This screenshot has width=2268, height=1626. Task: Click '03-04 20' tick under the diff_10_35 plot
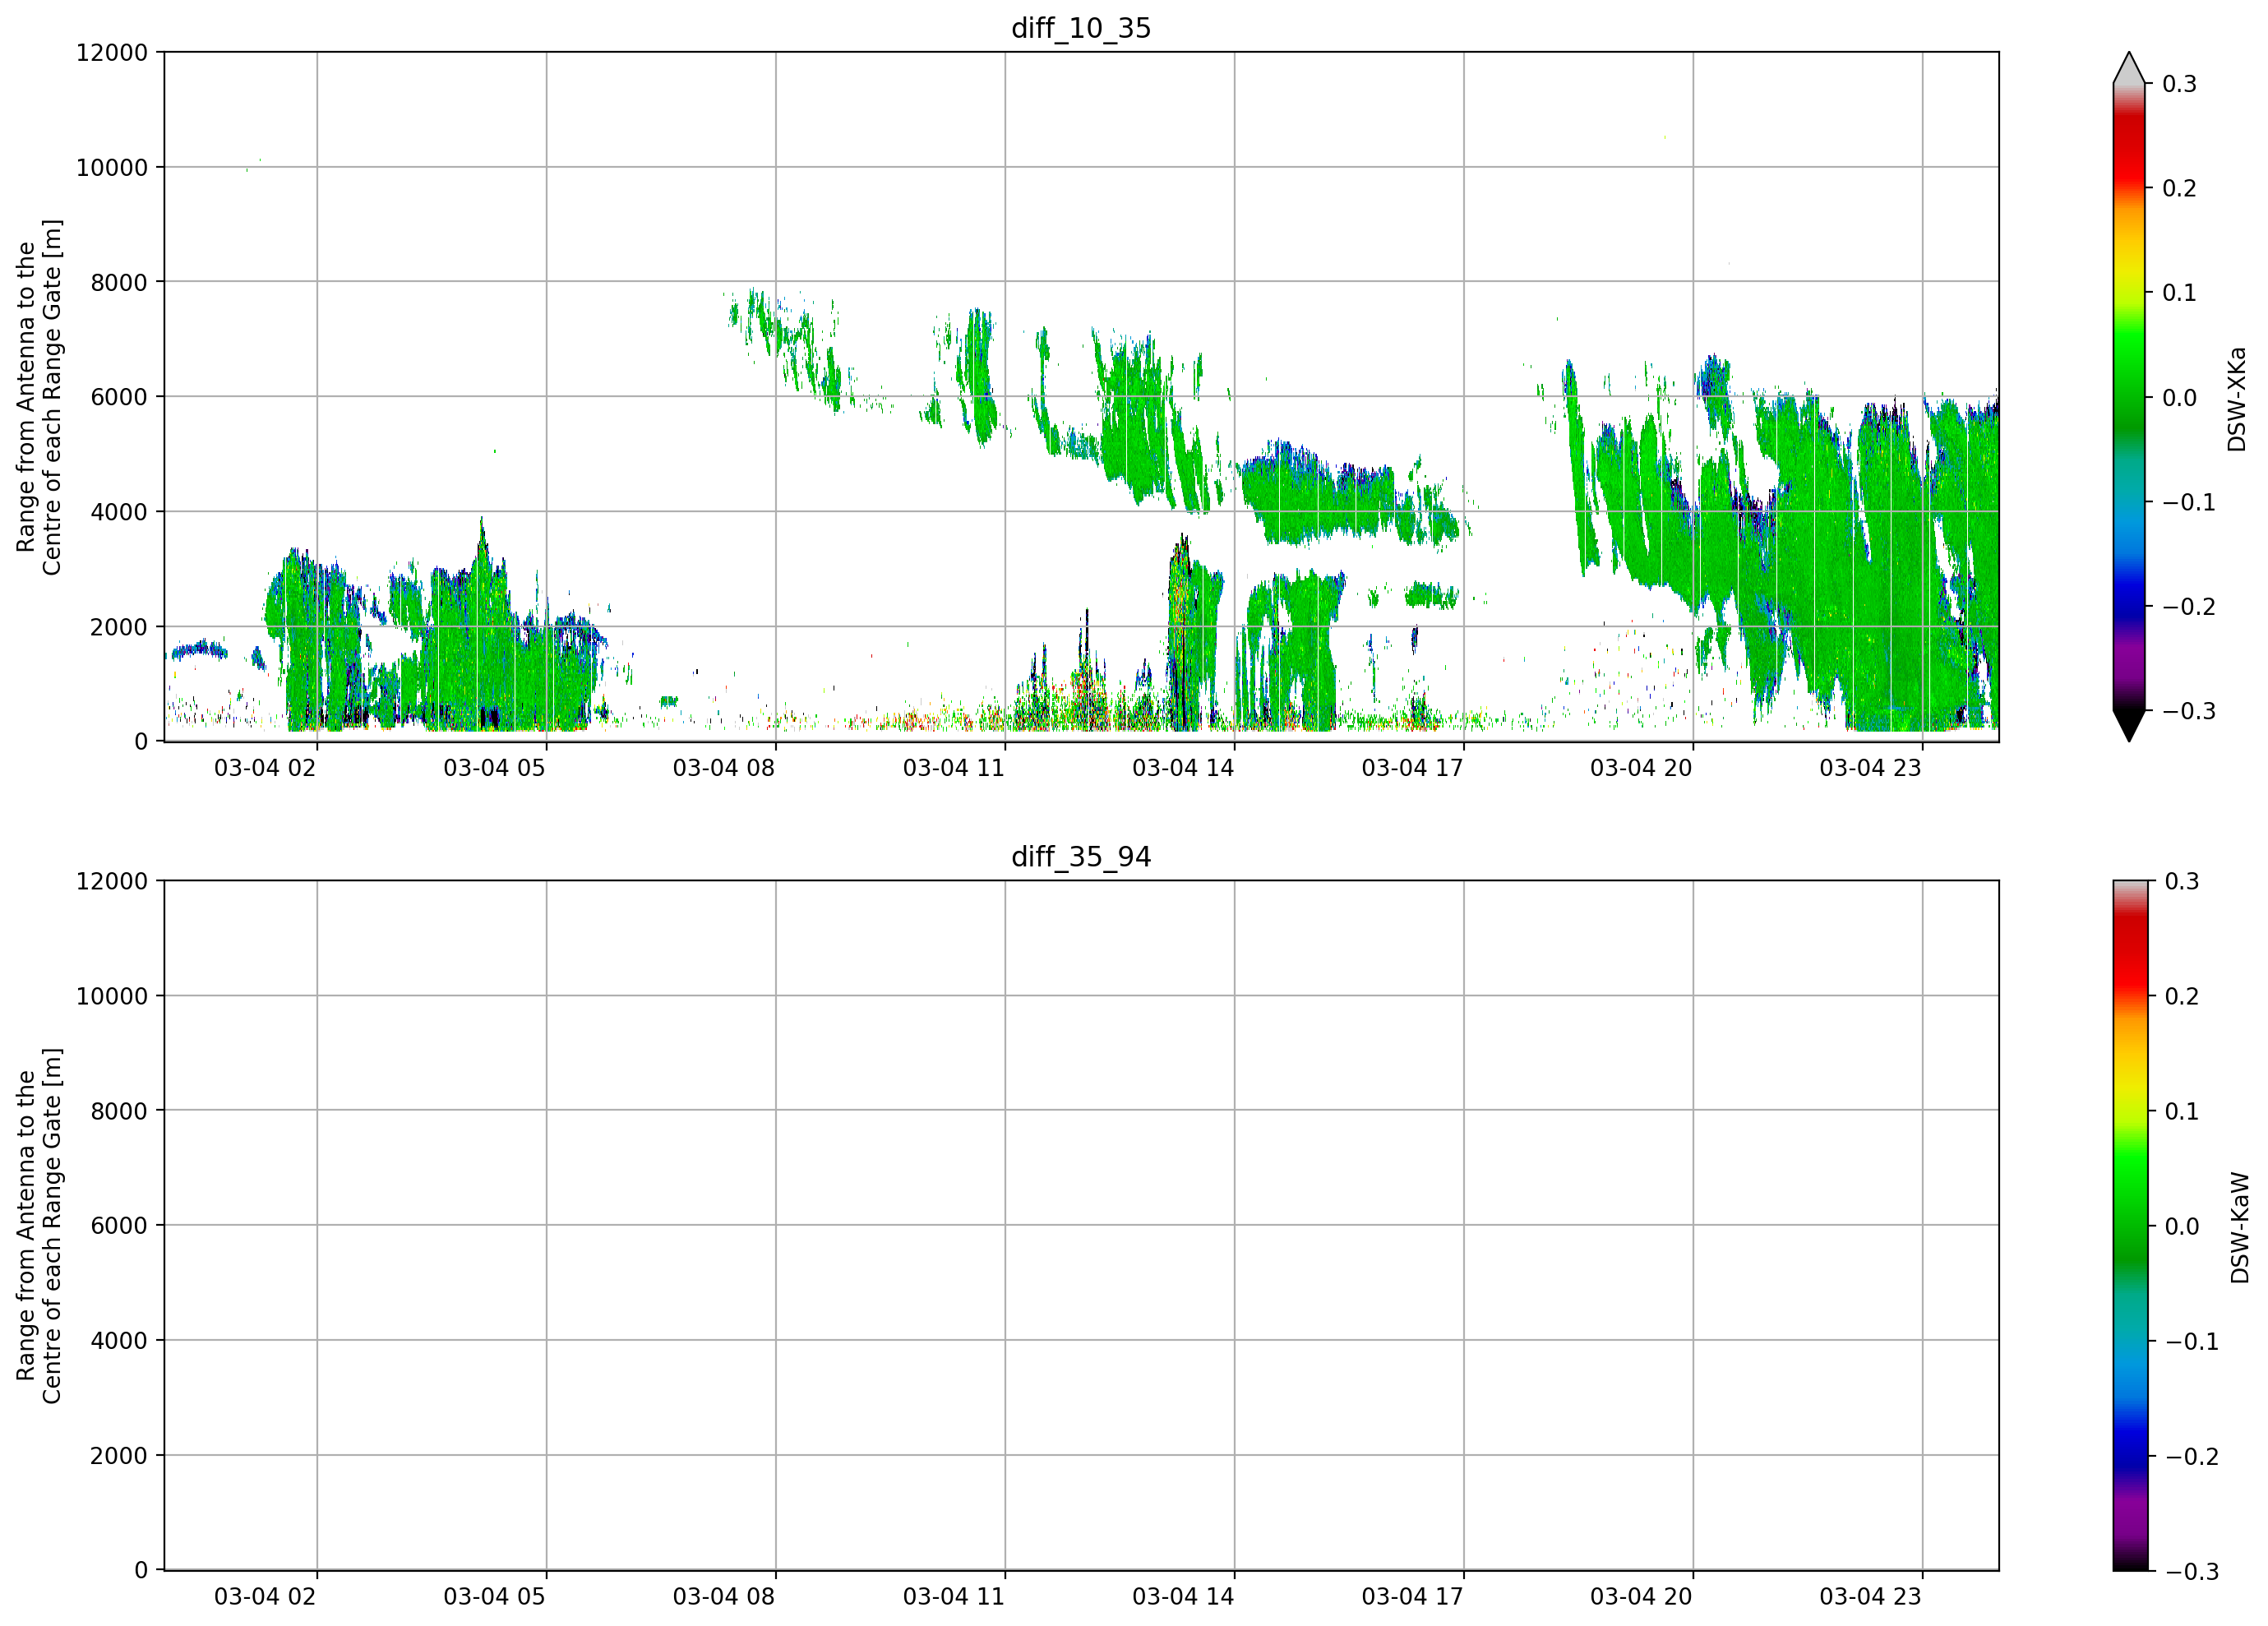[1641, 768]
